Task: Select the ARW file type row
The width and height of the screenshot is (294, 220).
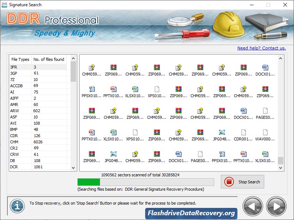Action: (38, 111)
